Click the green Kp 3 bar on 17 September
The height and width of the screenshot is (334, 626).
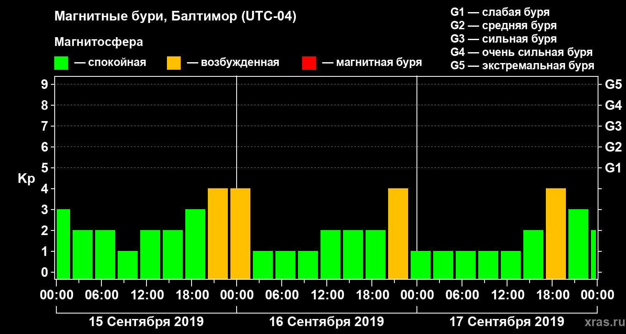click(x=578, y=244)
